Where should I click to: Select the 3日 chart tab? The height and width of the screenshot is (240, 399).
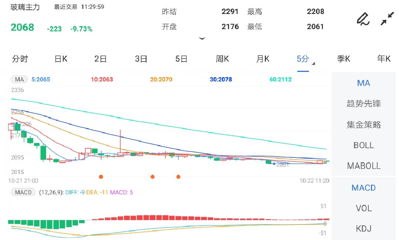coord(141,59)
